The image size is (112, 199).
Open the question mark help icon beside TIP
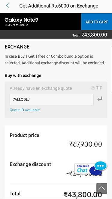(93, 88)
